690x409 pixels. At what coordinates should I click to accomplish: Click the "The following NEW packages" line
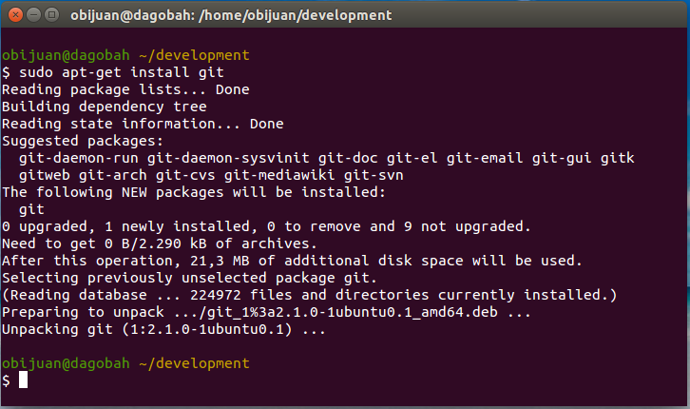[194, 192]
